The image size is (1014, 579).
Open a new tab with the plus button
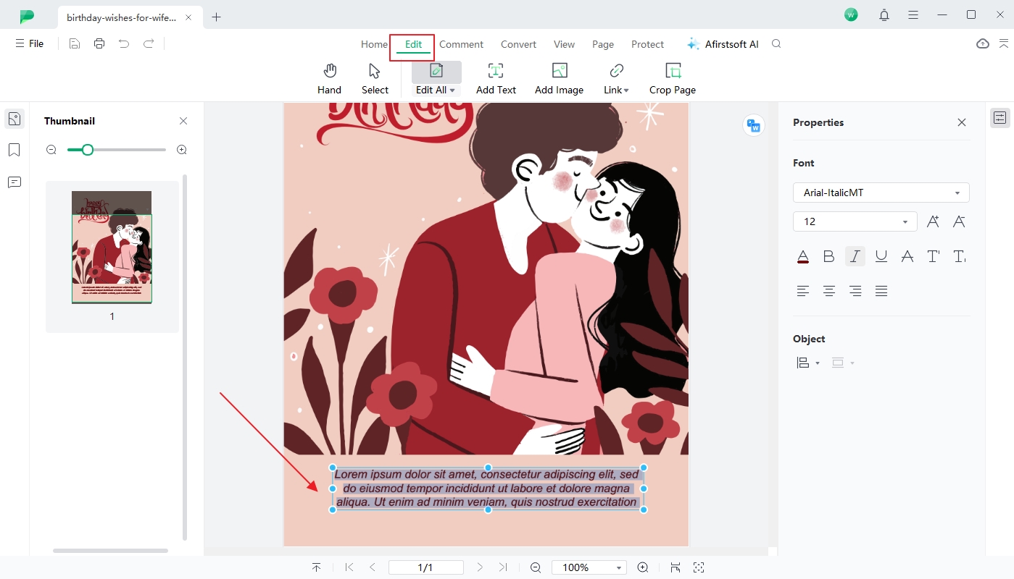pyautogui.click(x=216, y=17)
